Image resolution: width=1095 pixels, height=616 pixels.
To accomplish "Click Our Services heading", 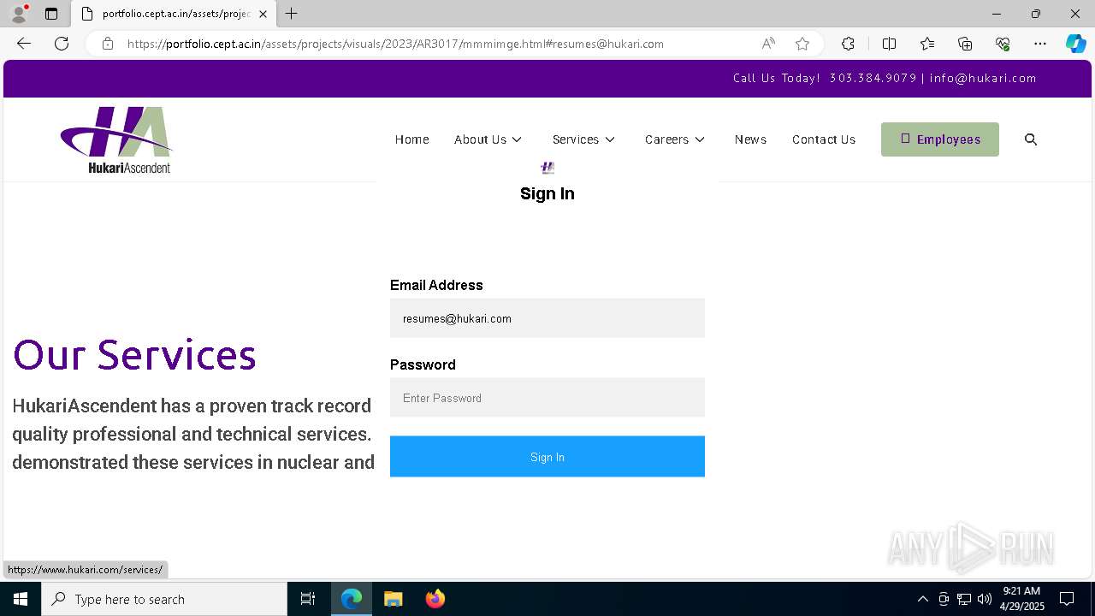I will pyautogui.click(x=134, y=354).
